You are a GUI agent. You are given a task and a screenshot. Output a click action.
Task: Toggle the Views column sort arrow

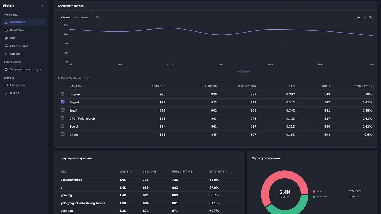click(131, 171)
